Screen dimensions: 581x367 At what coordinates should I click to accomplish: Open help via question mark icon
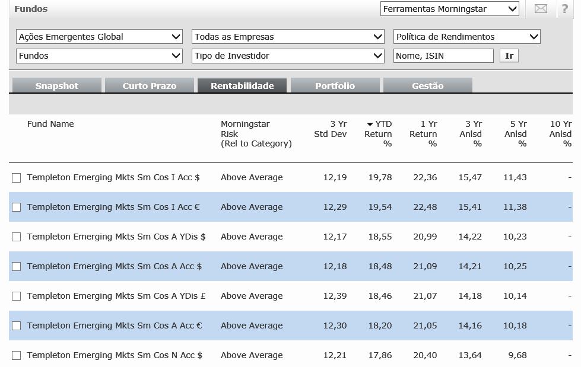(565, 8)
